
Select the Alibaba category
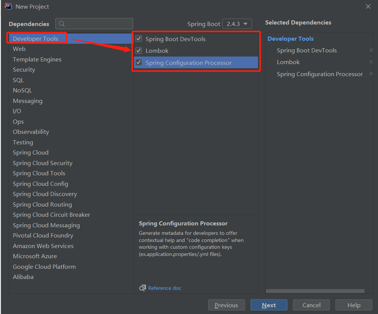coord(23,277)
